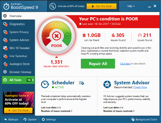This screenshot has width=161, height=123.
Task: Click the red X on the POOR gauge
Action: (x=56, y=36)
